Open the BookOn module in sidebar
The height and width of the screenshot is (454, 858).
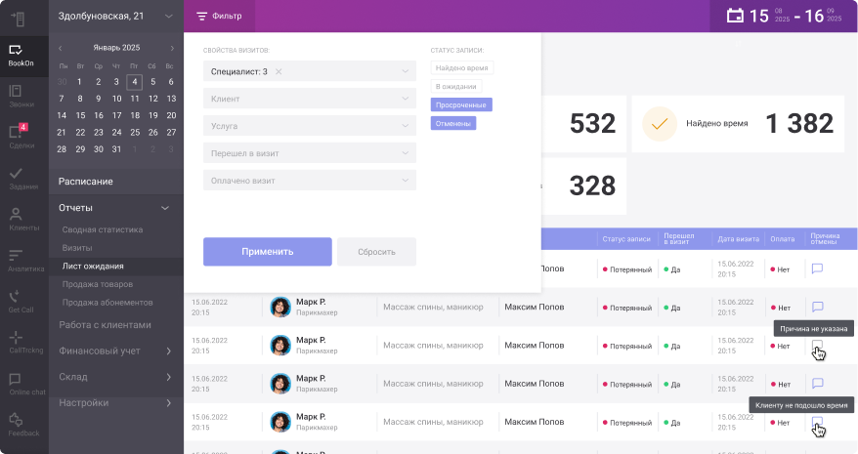21,55
